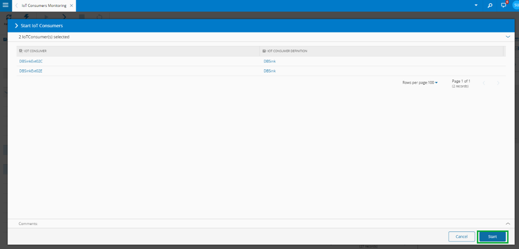Open the DBSinkEvt02E consumer link

coord(31,71)
